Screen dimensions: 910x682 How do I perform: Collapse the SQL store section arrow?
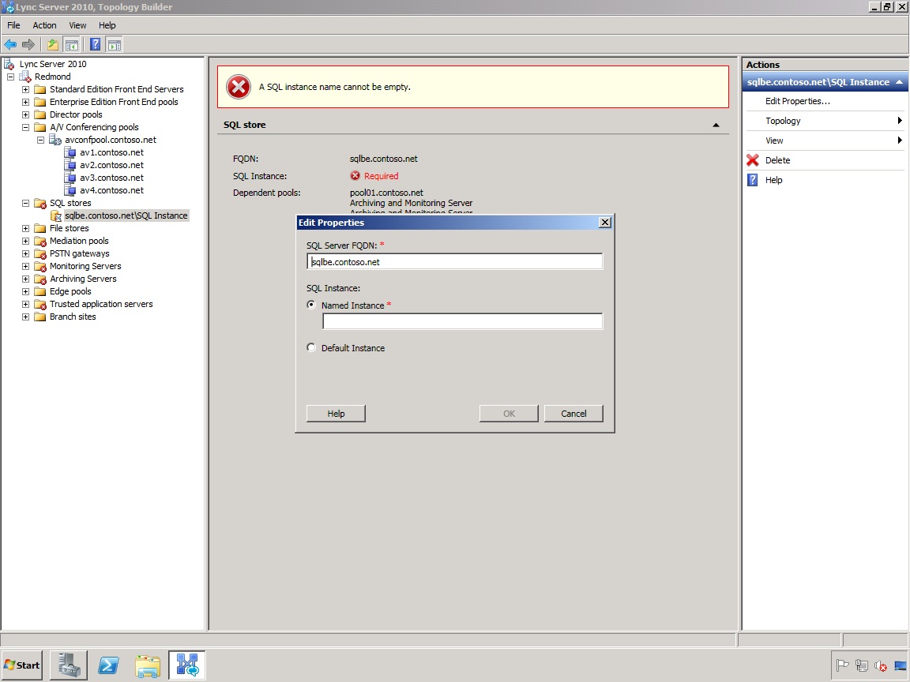click(x=716, y=125)
